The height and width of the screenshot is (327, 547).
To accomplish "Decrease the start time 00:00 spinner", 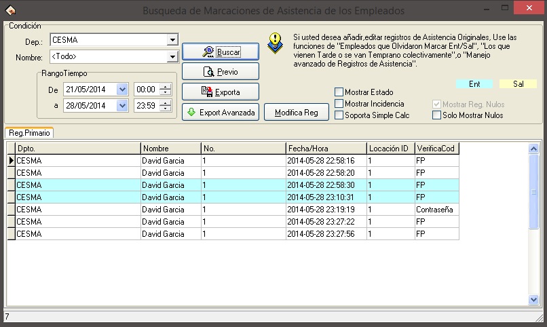I will pos(166,92).
